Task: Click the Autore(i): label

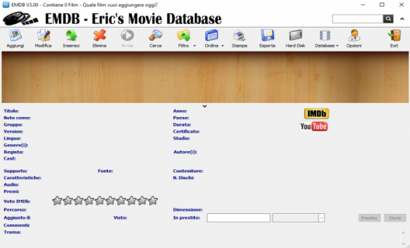Action: pos(185,152)
